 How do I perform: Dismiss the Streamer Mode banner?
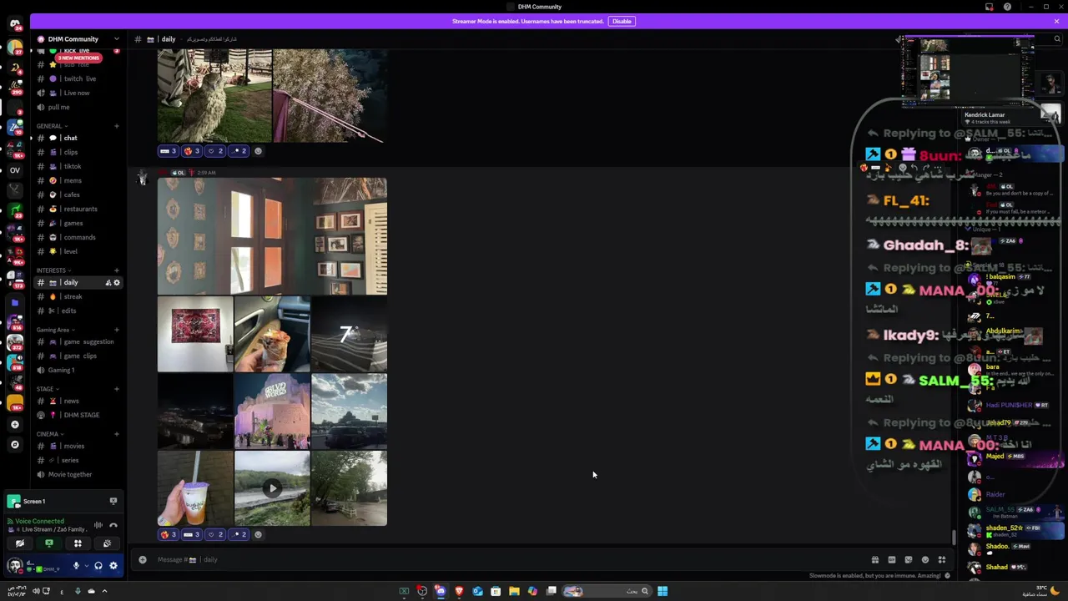(x=1056, y=21)
